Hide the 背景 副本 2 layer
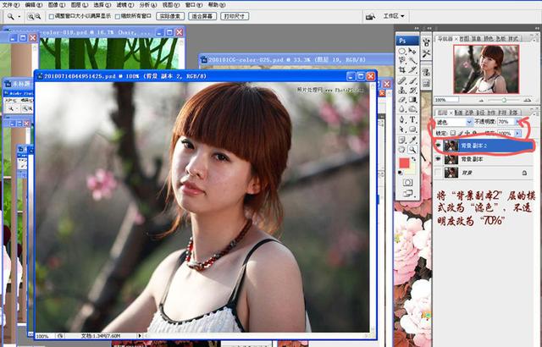Image resolution: width=542 pixels, height=347 pixels. (x=438, y=146)
